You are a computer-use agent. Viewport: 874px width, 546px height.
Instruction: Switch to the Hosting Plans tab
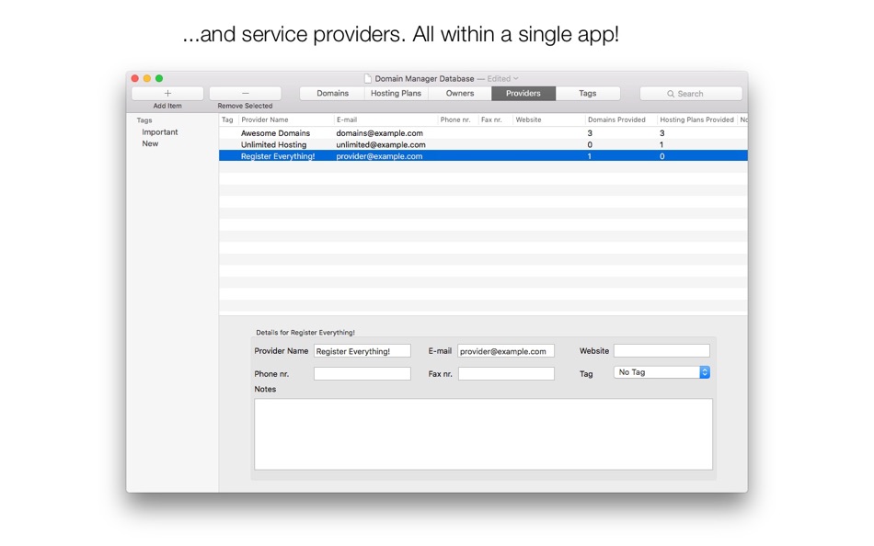(396, 94)
